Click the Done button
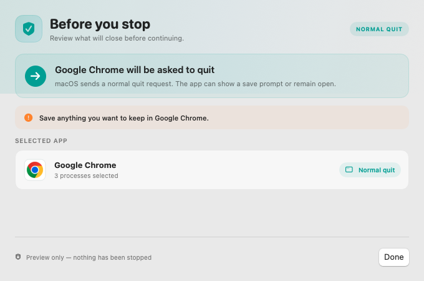This screenshot has height=281, width=424. (x=393, y=257)
